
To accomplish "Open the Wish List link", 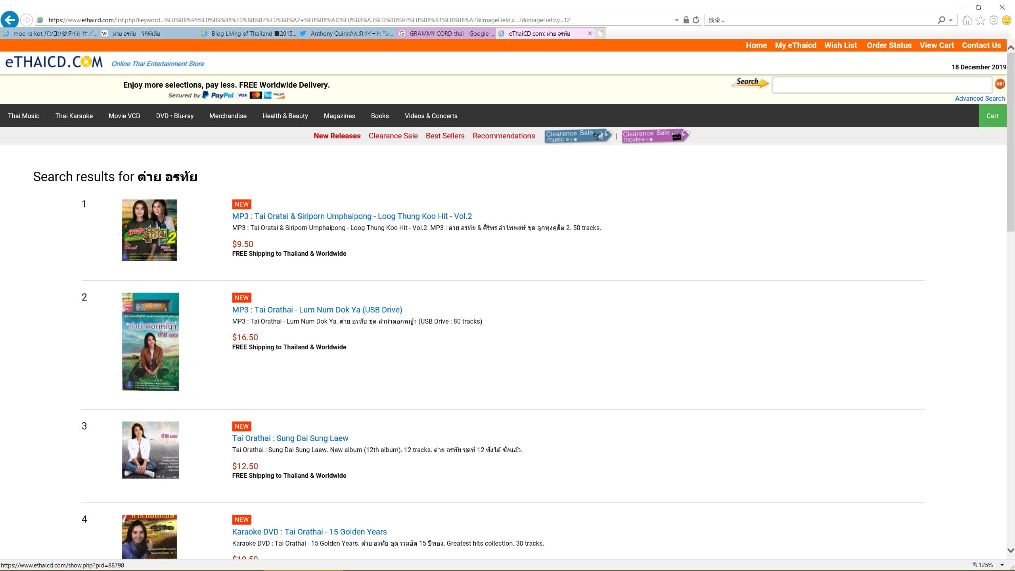I will 841,45.
